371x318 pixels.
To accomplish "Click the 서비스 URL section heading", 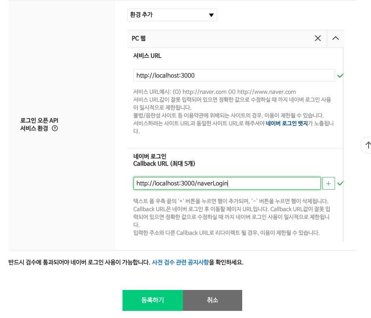I will (147, 56).
